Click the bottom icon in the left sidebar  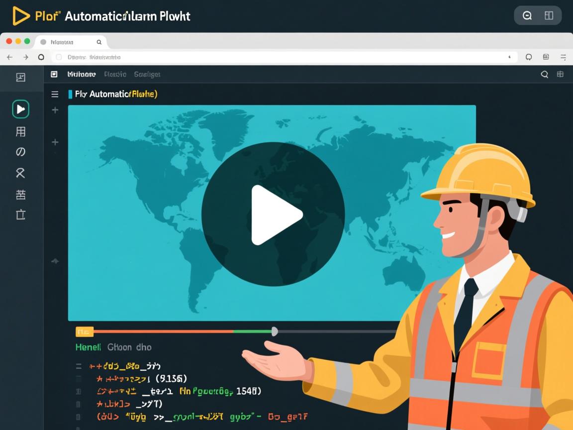(x=20, y=215)
